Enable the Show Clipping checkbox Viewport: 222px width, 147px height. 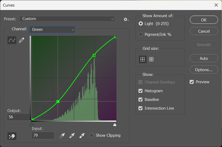(92, 135)
